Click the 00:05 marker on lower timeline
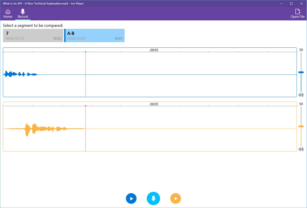This screenshot has height=208, width=307. click(x=154, y=104)
